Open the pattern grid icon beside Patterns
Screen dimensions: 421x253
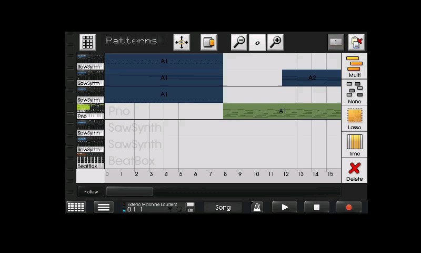pos(88,42)
